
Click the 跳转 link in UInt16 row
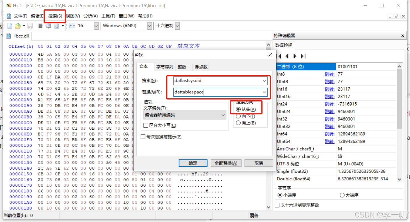click(330, 97)
